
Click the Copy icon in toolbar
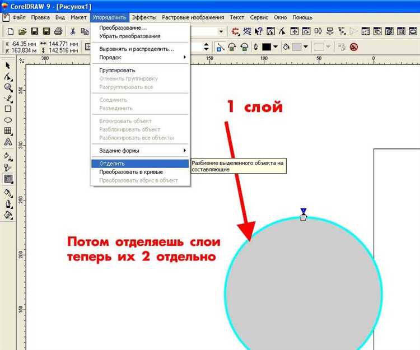coord(85,31)
